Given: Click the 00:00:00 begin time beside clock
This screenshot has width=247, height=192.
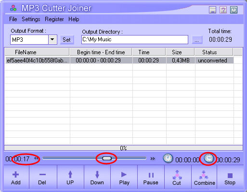Looking at the screenshot, I should [187, 160].
